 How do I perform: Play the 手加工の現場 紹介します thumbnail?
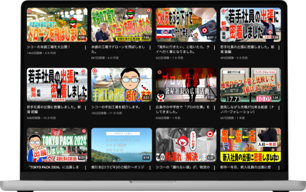pos(121,85)
